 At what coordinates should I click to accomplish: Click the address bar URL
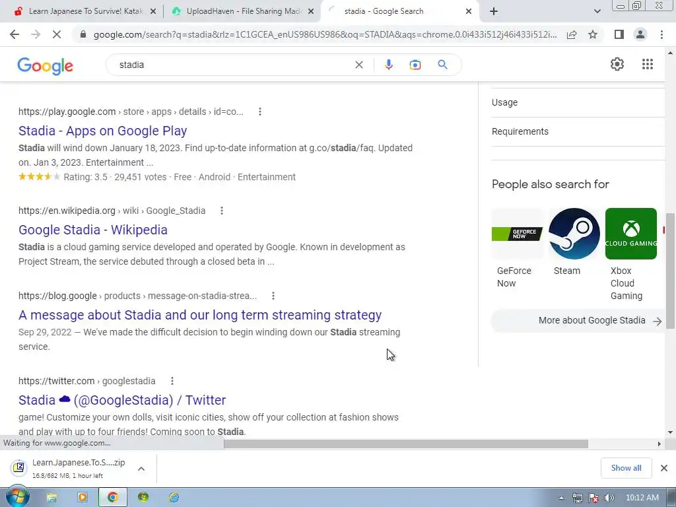(x=325, y=34)
